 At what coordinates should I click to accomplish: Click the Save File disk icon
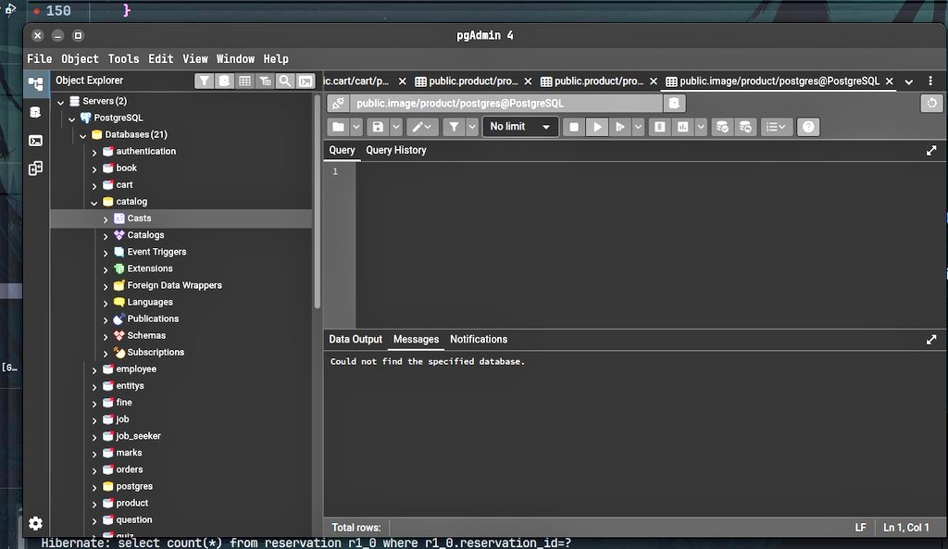pyautogui.click(x=378, y=127)
